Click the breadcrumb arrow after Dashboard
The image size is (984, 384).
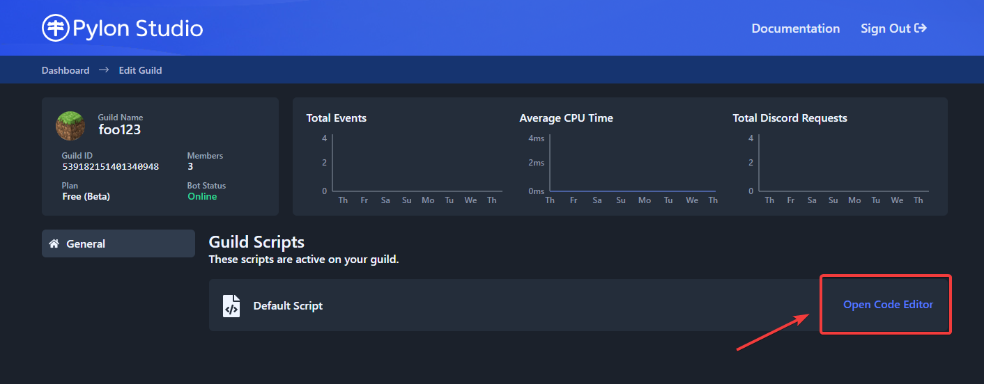(x=104, y=70)
